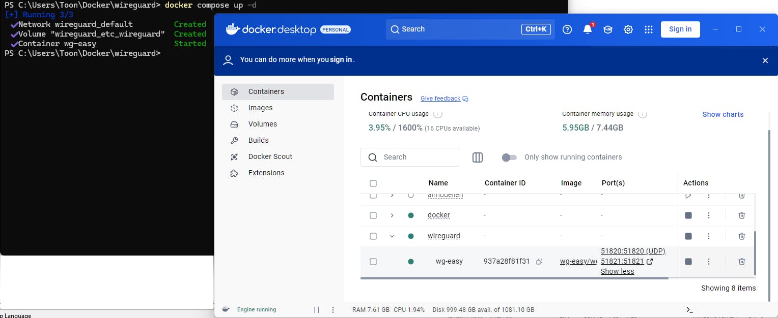This screenshot has height=318, width=778.
Task: Pause Docker engine in status bar
Action: point(317,310)
